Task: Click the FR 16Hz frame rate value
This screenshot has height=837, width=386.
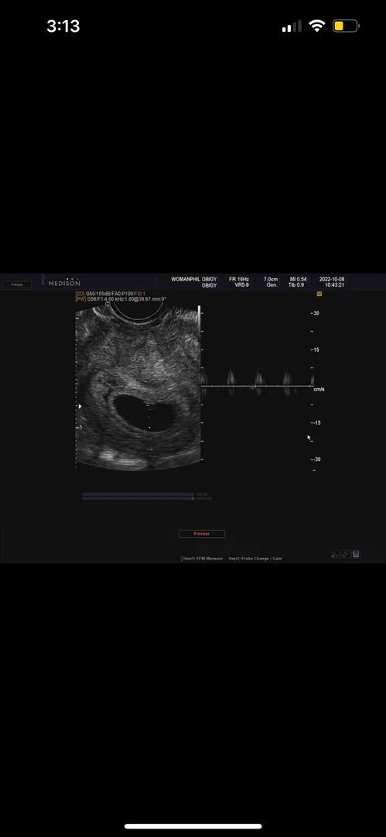Action: pos(239,279)
